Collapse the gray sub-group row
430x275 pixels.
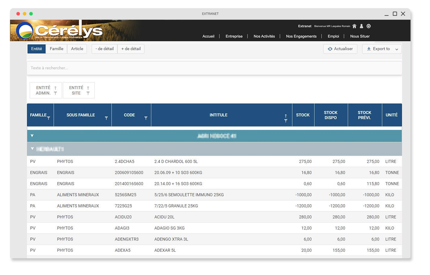[32, 149]
